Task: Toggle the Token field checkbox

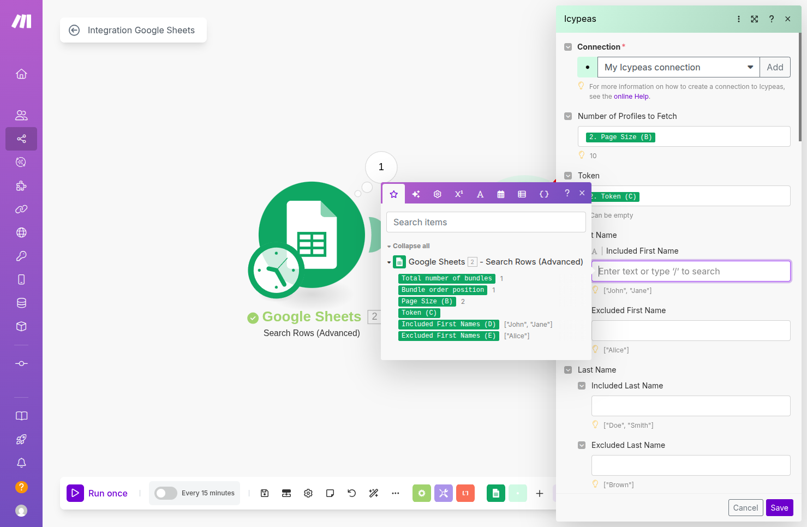Action: (568, 176)
